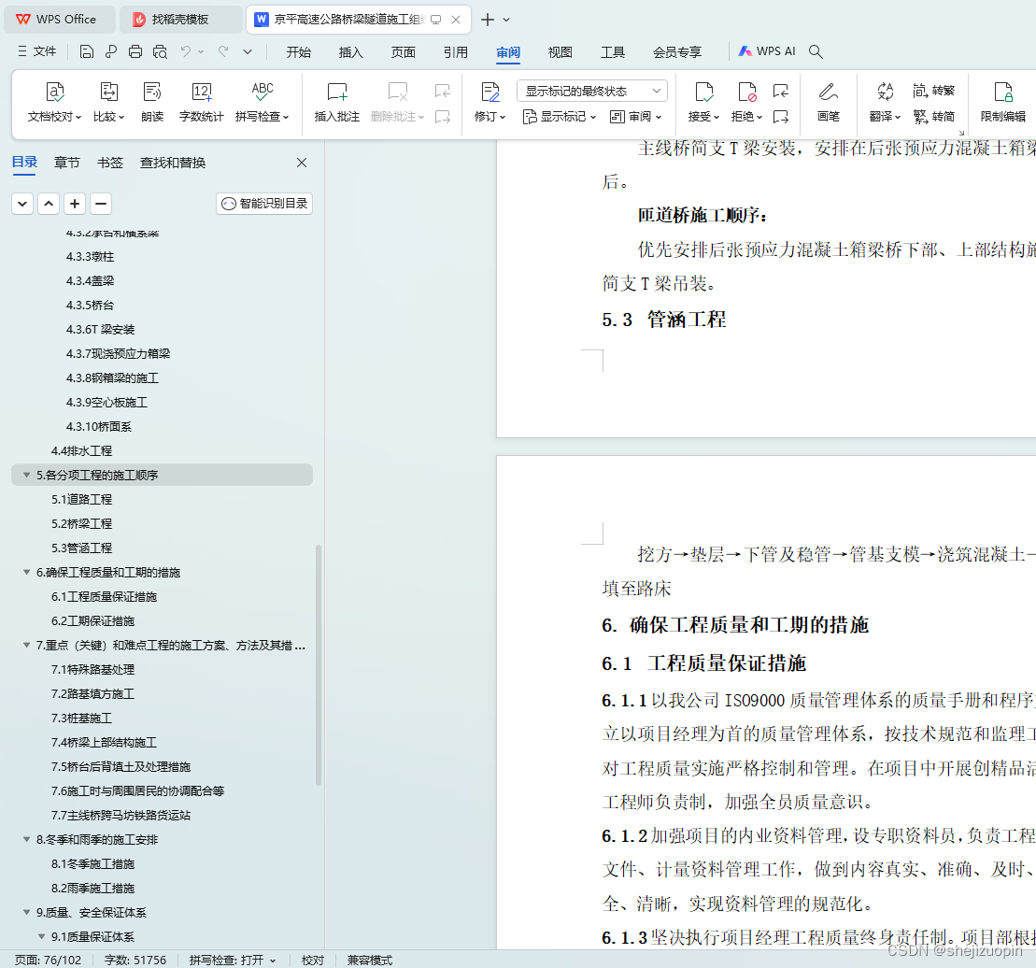Click the WPS Office home tab
Screen dimensions: 1036x968
[x=60, y=20]
